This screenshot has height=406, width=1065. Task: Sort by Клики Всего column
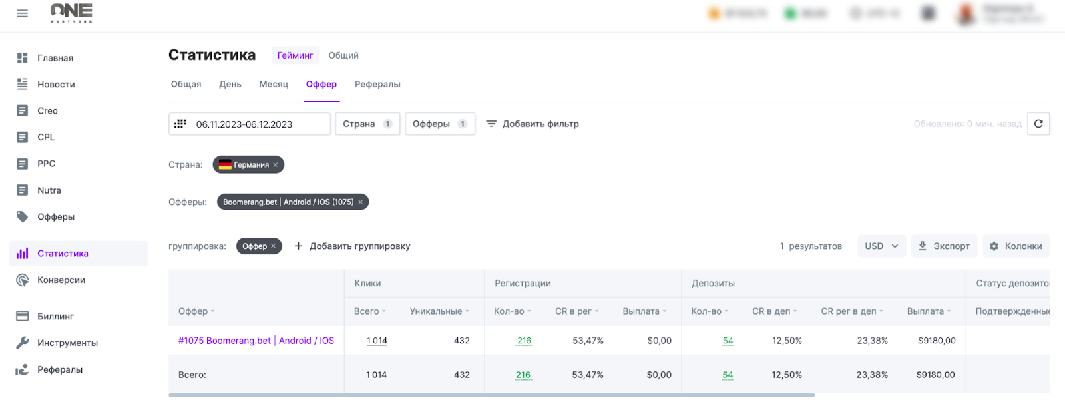tap(370, 311)
